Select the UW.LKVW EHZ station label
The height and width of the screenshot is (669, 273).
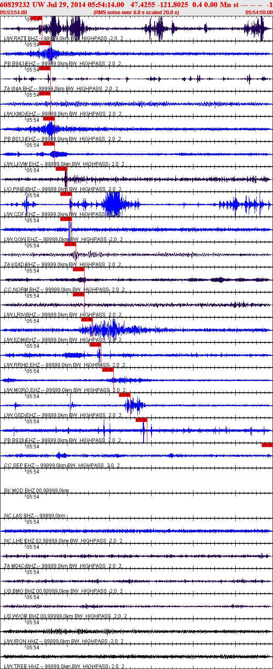tap(65, 164)
